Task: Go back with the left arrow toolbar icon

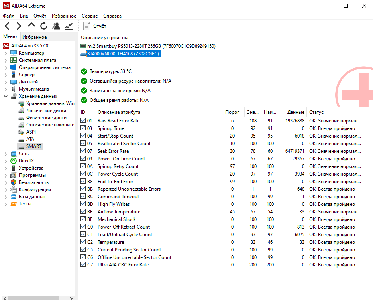Action: tap(7, 26)
